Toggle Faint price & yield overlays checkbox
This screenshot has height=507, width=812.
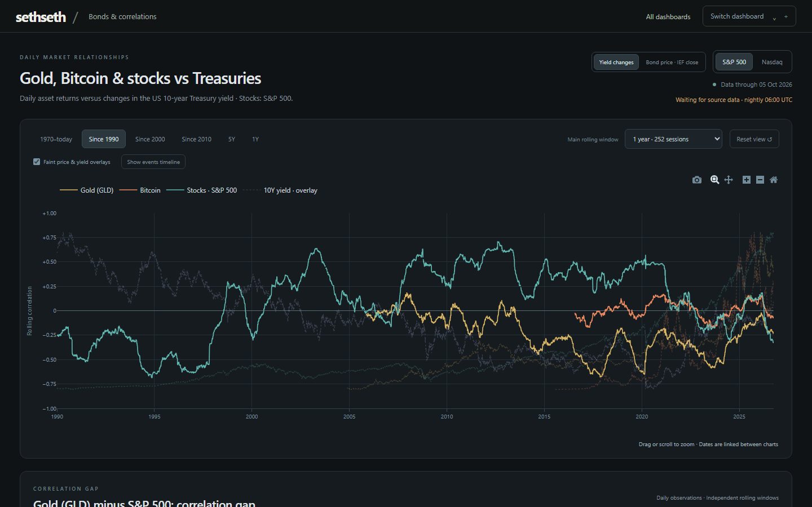click(x=37, y=162)
